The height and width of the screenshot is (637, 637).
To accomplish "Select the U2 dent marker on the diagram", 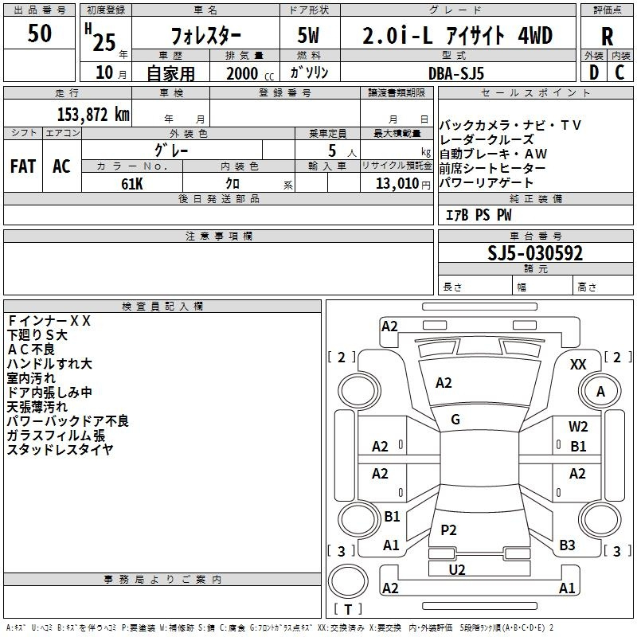I will tap(457, 569).
